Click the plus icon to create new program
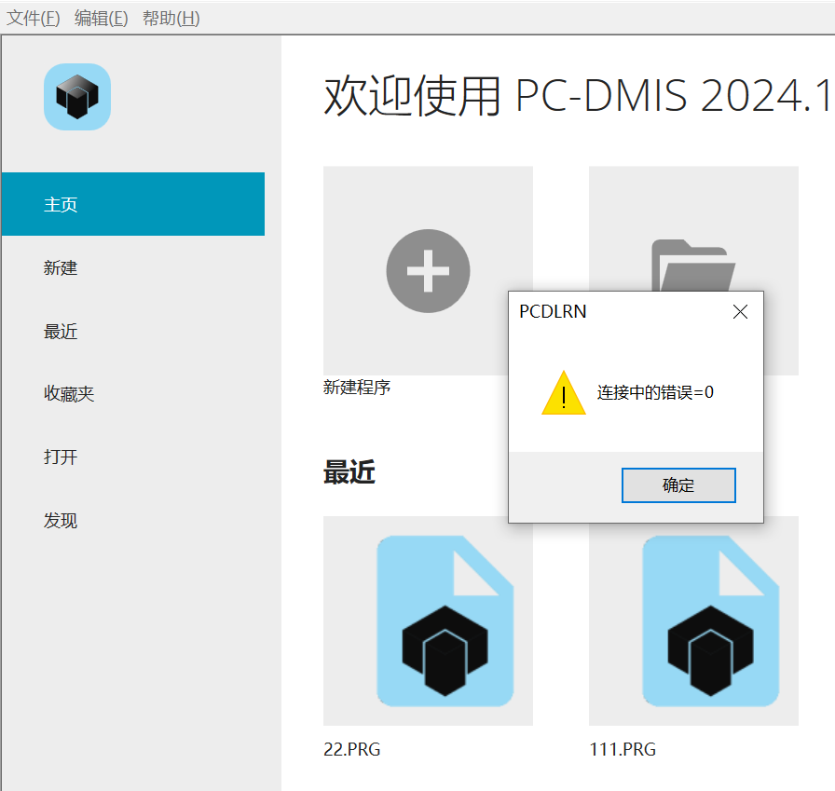The height and width of the screenshot is (791, 835). coord(428,271)
